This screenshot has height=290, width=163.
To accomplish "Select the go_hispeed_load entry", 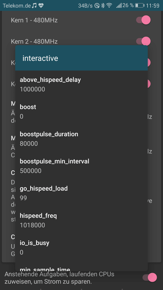I will click(x=81, y=193).
